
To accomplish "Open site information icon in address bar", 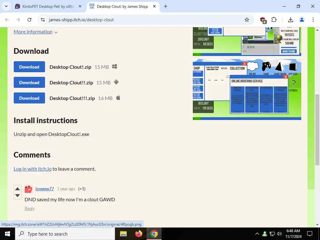I will (x=43, y=20).
